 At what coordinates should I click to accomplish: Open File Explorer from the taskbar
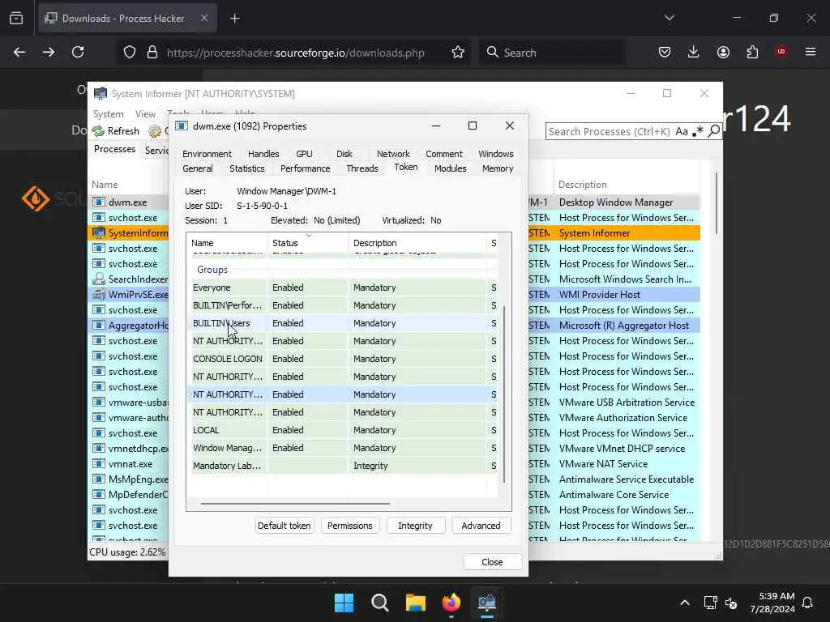click(x=416, y=603)
